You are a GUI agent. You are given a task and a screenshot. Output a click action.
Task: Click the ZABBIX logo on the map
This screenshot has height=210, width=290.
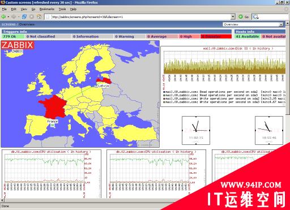(18, 45)
